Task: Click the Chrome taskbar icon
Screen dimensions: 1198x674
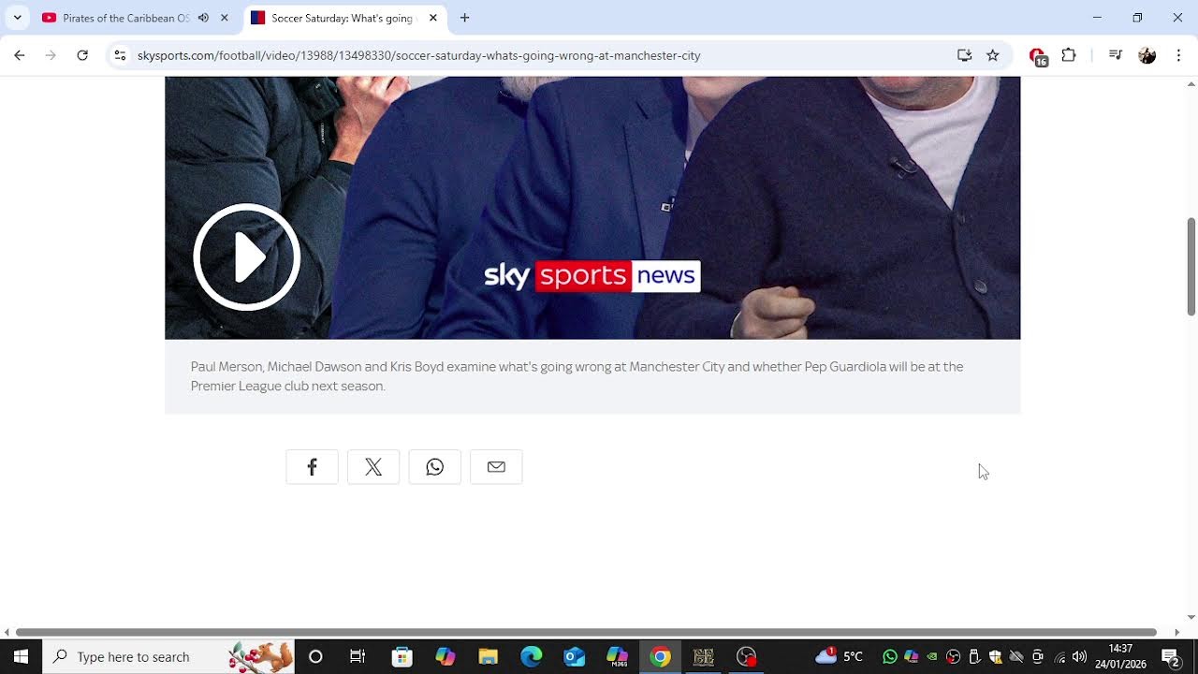Action: [660, 656]
